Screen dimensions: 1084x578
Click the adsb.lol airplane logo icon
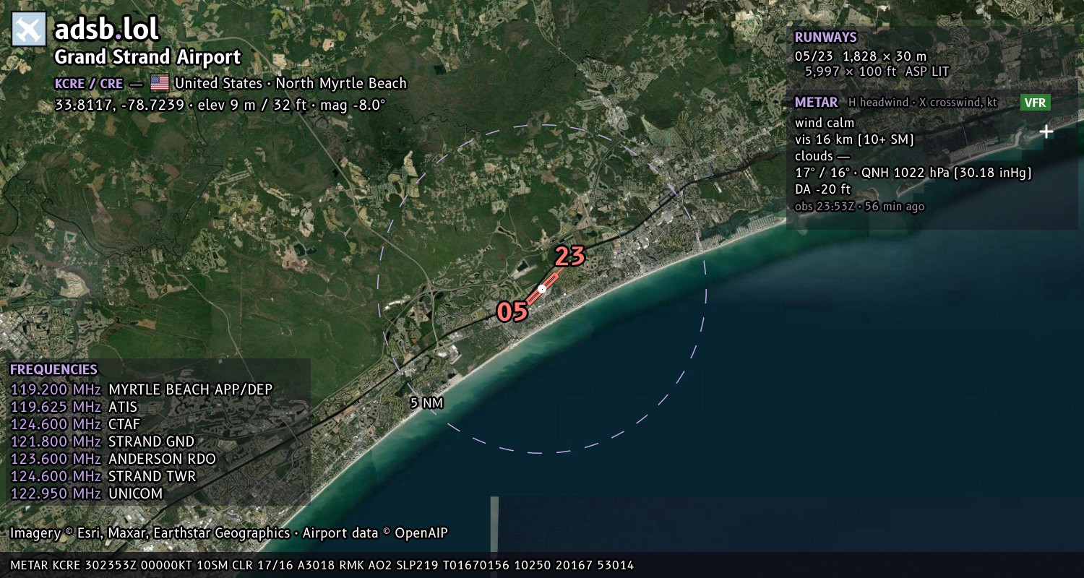click(29, 30)
